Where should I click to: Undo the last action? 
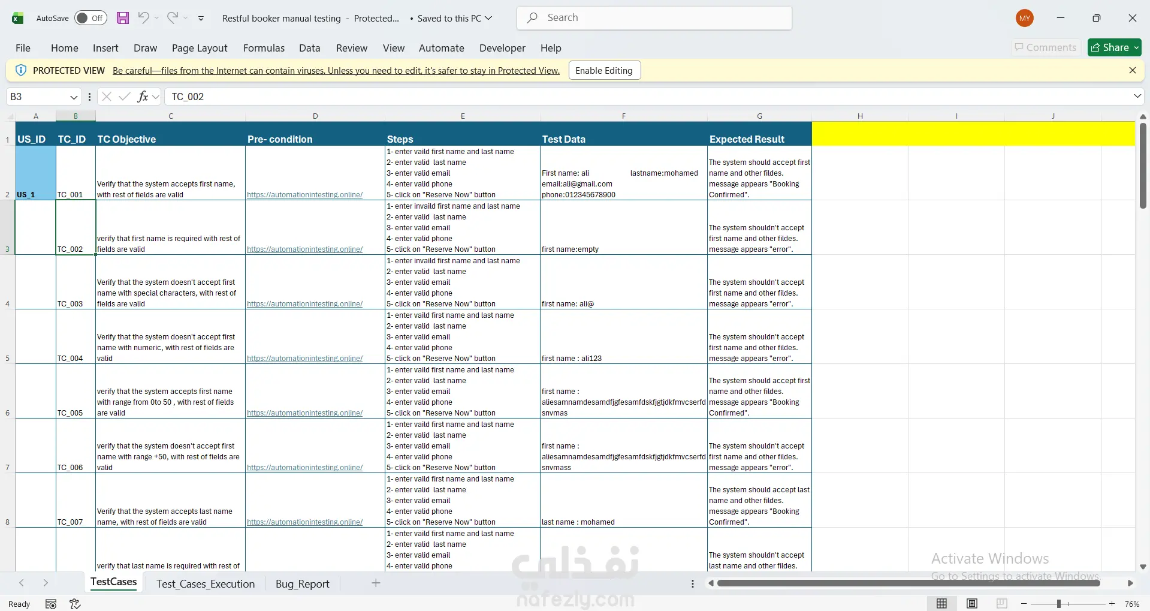coord(143,18)
